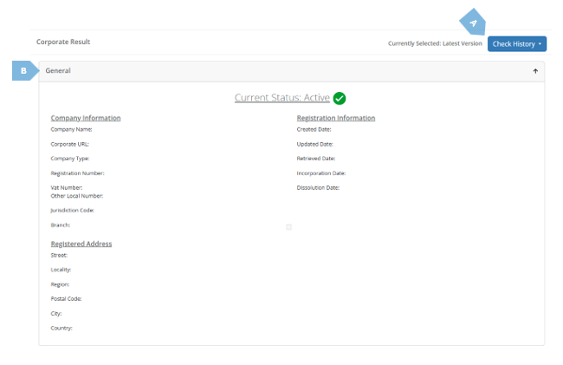Screen dimensions: 563x365
Task: Click the Locality label
Action: pos(61,270)
